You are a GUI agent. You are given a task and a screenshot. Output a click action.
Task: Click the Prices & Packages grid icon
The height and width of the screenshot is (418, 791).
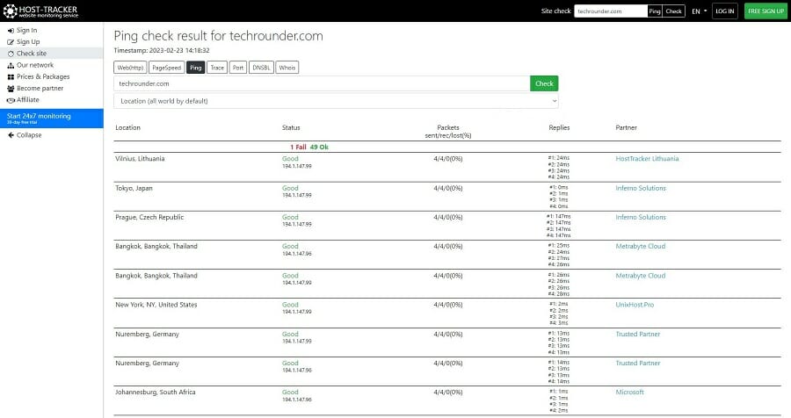click(x=11, y=76)
